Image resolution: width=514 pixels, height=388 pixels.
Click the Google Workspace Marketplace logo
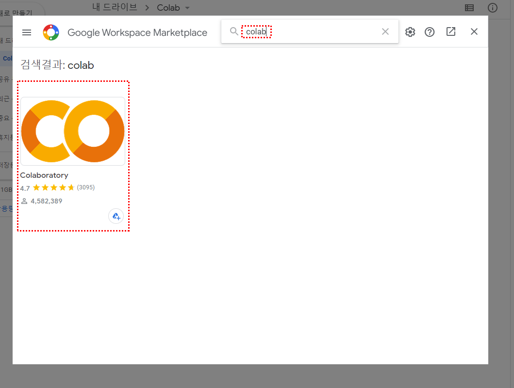click(x=51, y=32)
